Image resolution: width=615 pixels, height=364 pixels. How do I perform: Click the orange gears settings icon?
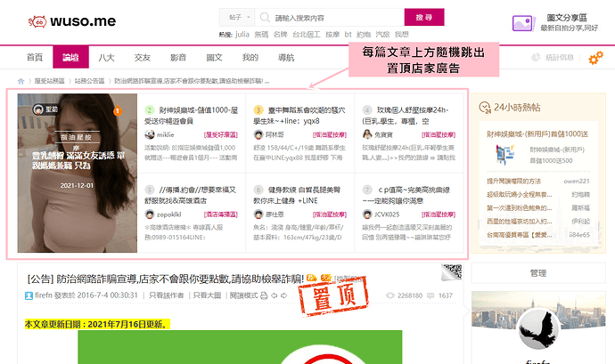click(x=595, y=58)
